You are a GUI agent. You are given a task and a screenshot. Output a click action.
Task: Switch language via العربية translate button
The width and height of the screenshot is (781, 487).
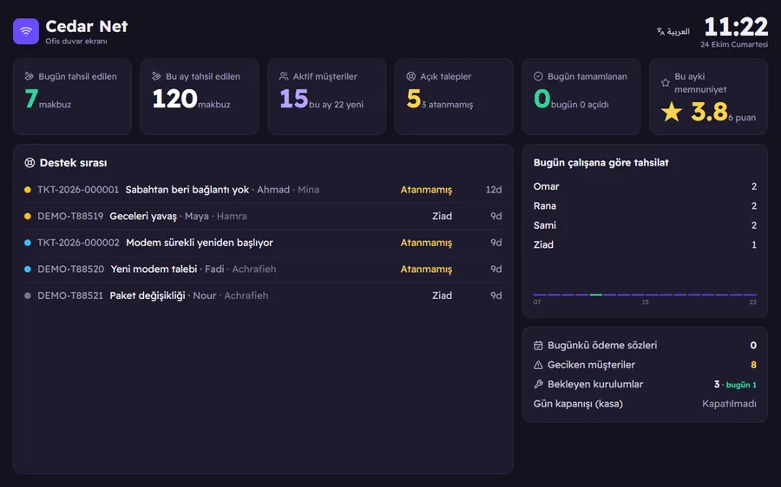673,31
